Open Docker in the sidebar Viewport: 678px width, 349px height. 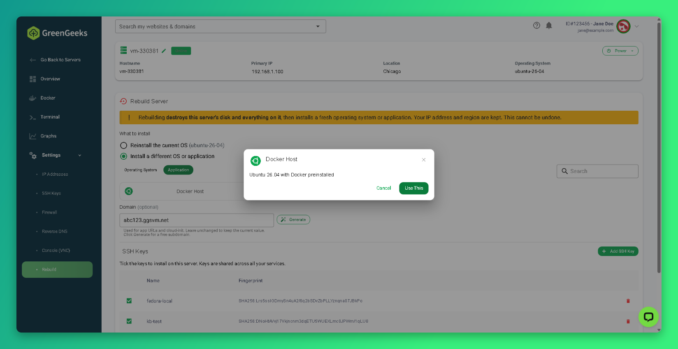48,98
